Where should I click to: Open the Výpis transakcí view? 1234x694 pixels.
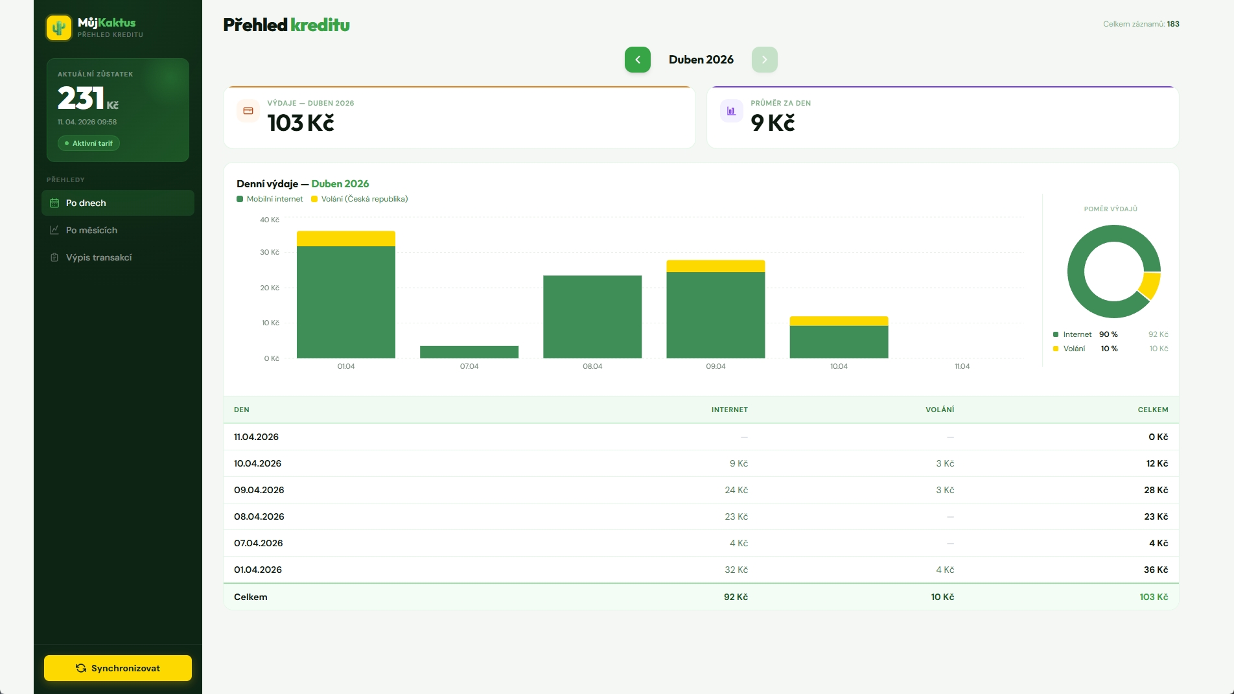pyautogui.click(x=99, y=257)
